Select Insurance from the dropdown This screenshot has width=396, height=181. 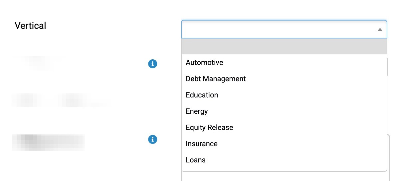pos(202,144)
